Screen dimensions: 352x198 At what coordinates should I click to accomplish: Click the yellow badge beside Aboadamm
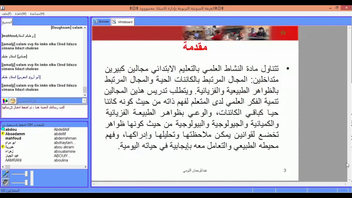pos(3,134)
